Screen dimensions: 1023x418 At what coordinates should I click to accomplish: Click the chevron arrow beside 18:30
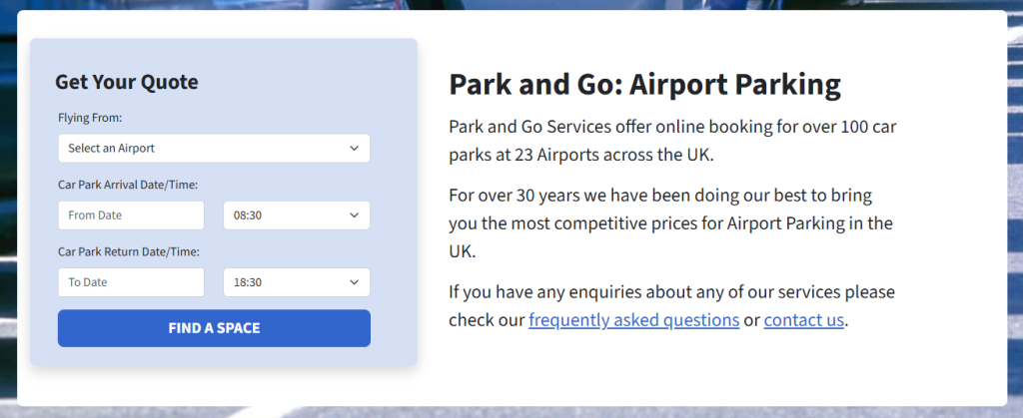pyautogui.click(x=355, y=282)
